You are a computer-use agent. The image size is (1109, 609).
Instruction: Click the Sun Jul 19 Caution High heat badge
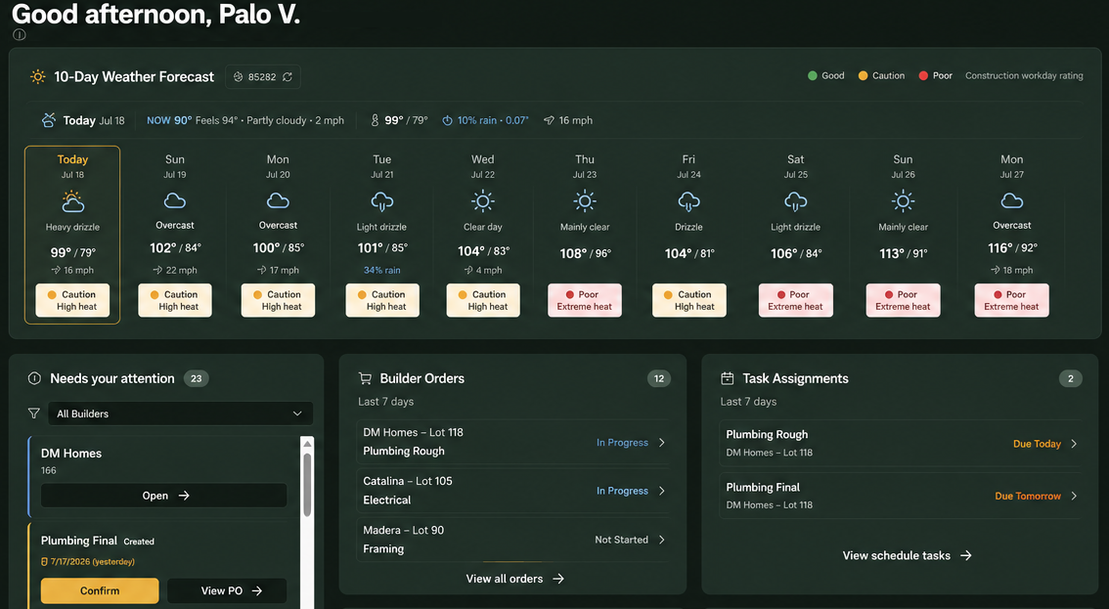[x=175, y=301]
